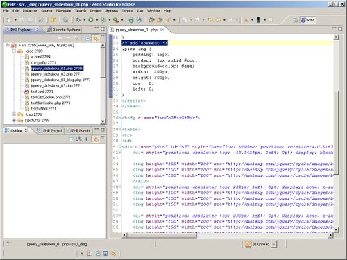Image resolution: width=347 pixels, height=260 pixels.
Task: Toggle alphabetical sort in Outline panel
Action: click(79, 139)
